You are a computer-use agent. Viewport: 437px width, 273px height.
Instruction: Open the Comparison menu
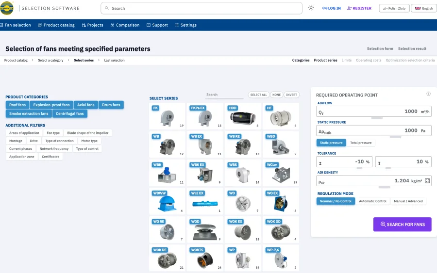pos(125,25)
